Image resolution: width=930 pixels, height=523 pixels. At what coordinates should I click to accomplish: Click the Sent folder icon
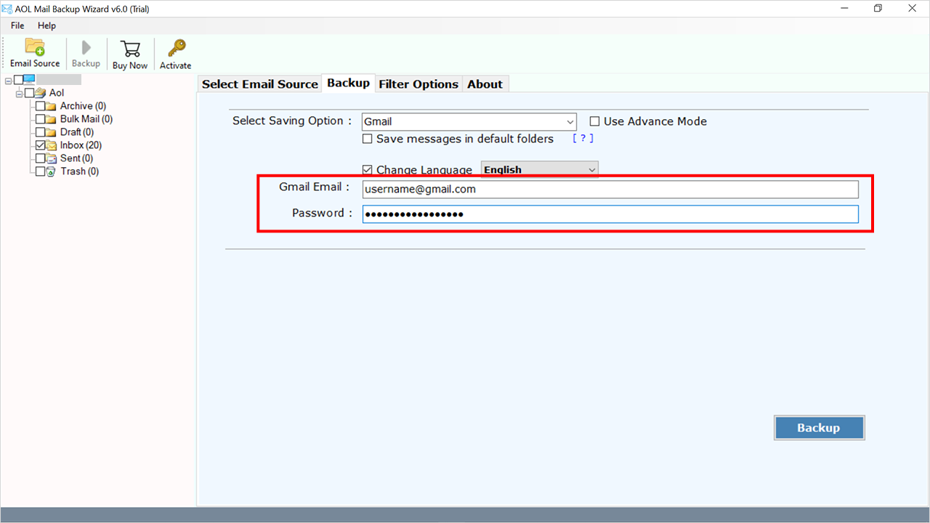51,158
